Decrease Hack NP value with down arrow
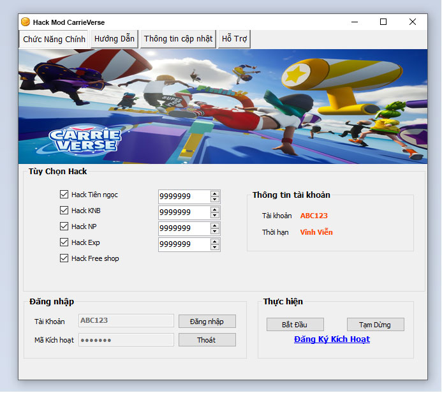 215,232
